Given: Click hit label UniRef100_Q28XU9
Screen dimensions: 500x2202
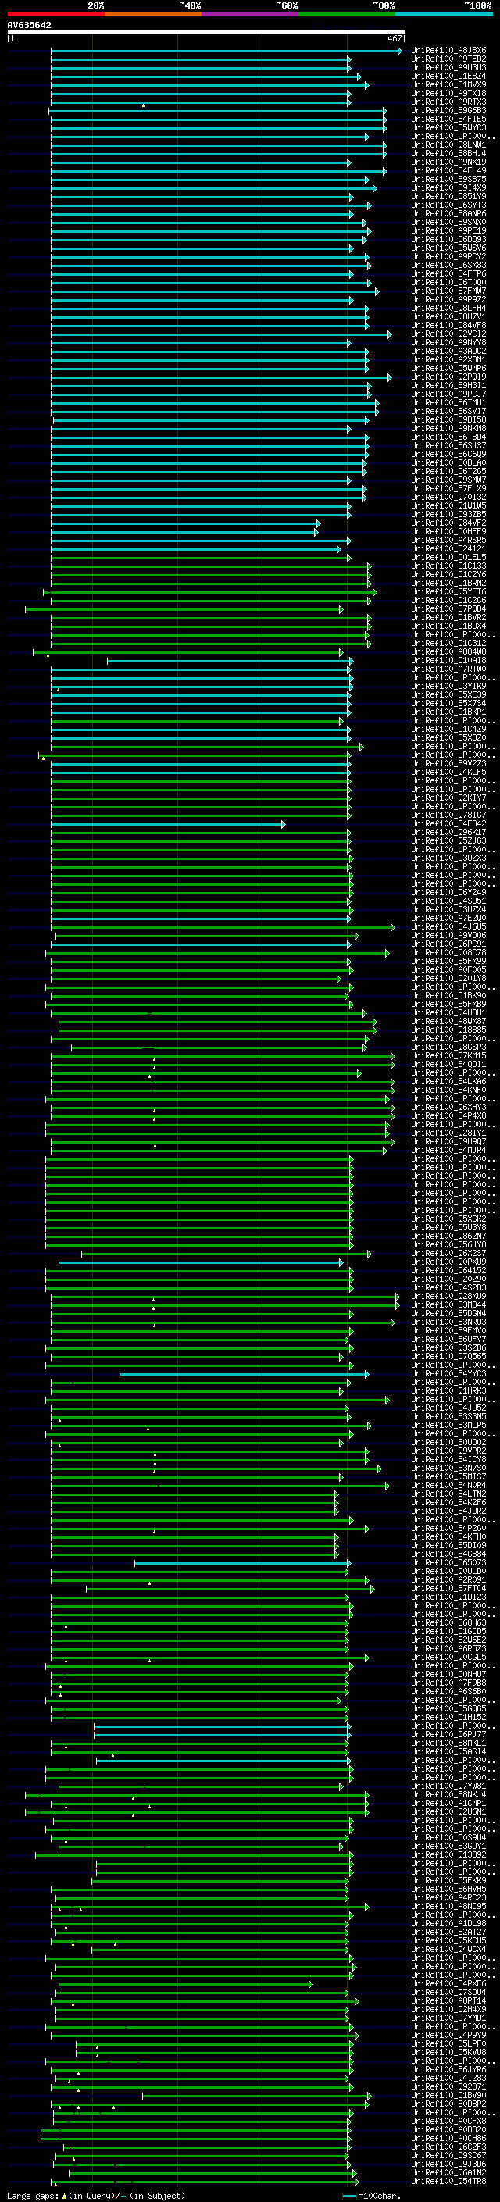Looking at the screenshot, I should click(x=448, y=1297).
